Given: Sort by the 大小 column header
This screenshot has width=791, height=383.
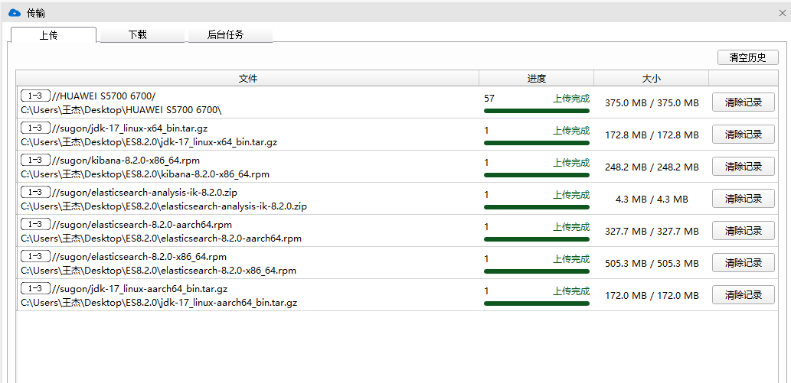Looking at the screenshot, I should tap(651, 78).
